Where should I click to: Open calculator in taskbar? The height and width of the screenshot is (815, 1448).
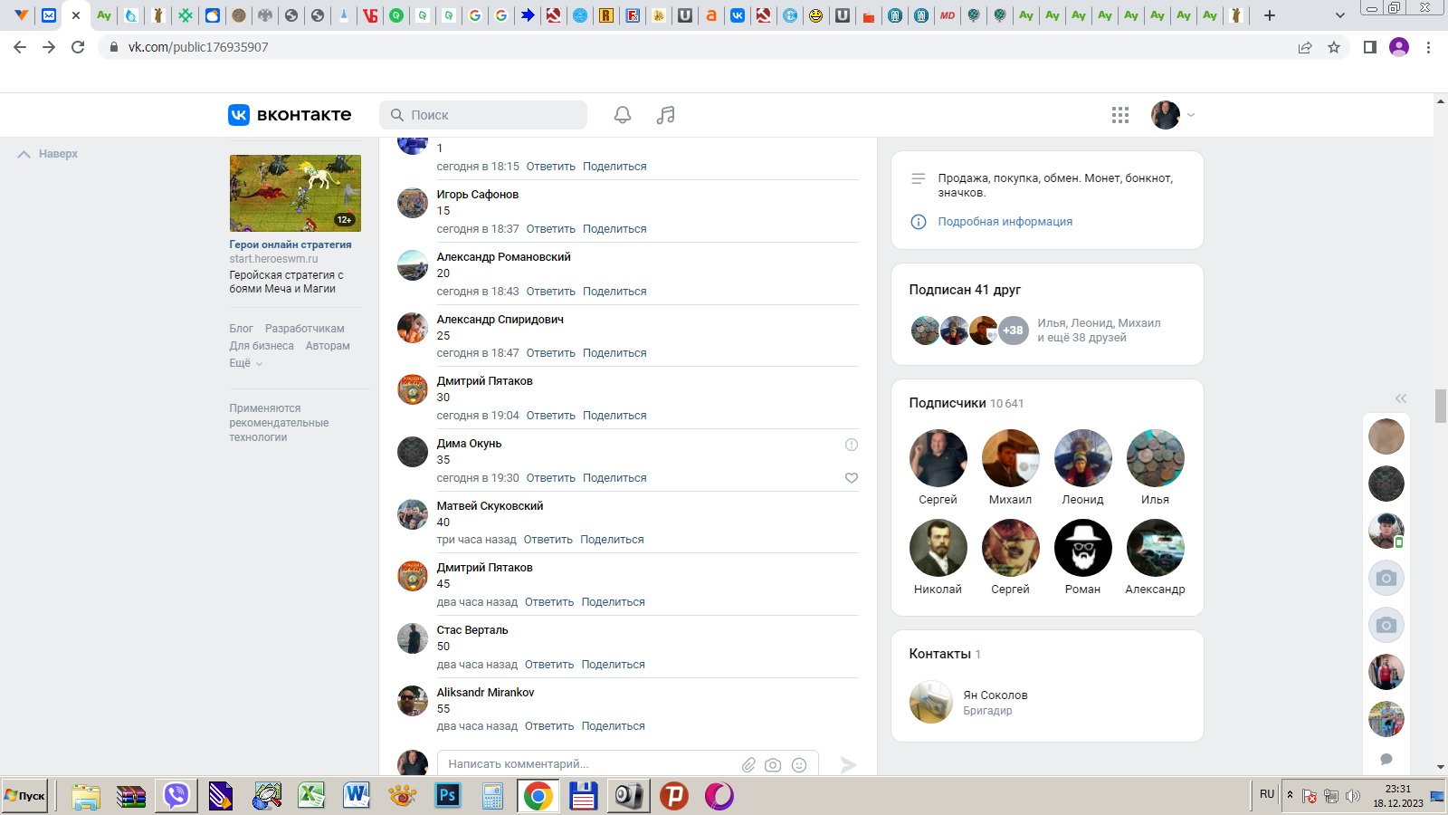(492, 796)
